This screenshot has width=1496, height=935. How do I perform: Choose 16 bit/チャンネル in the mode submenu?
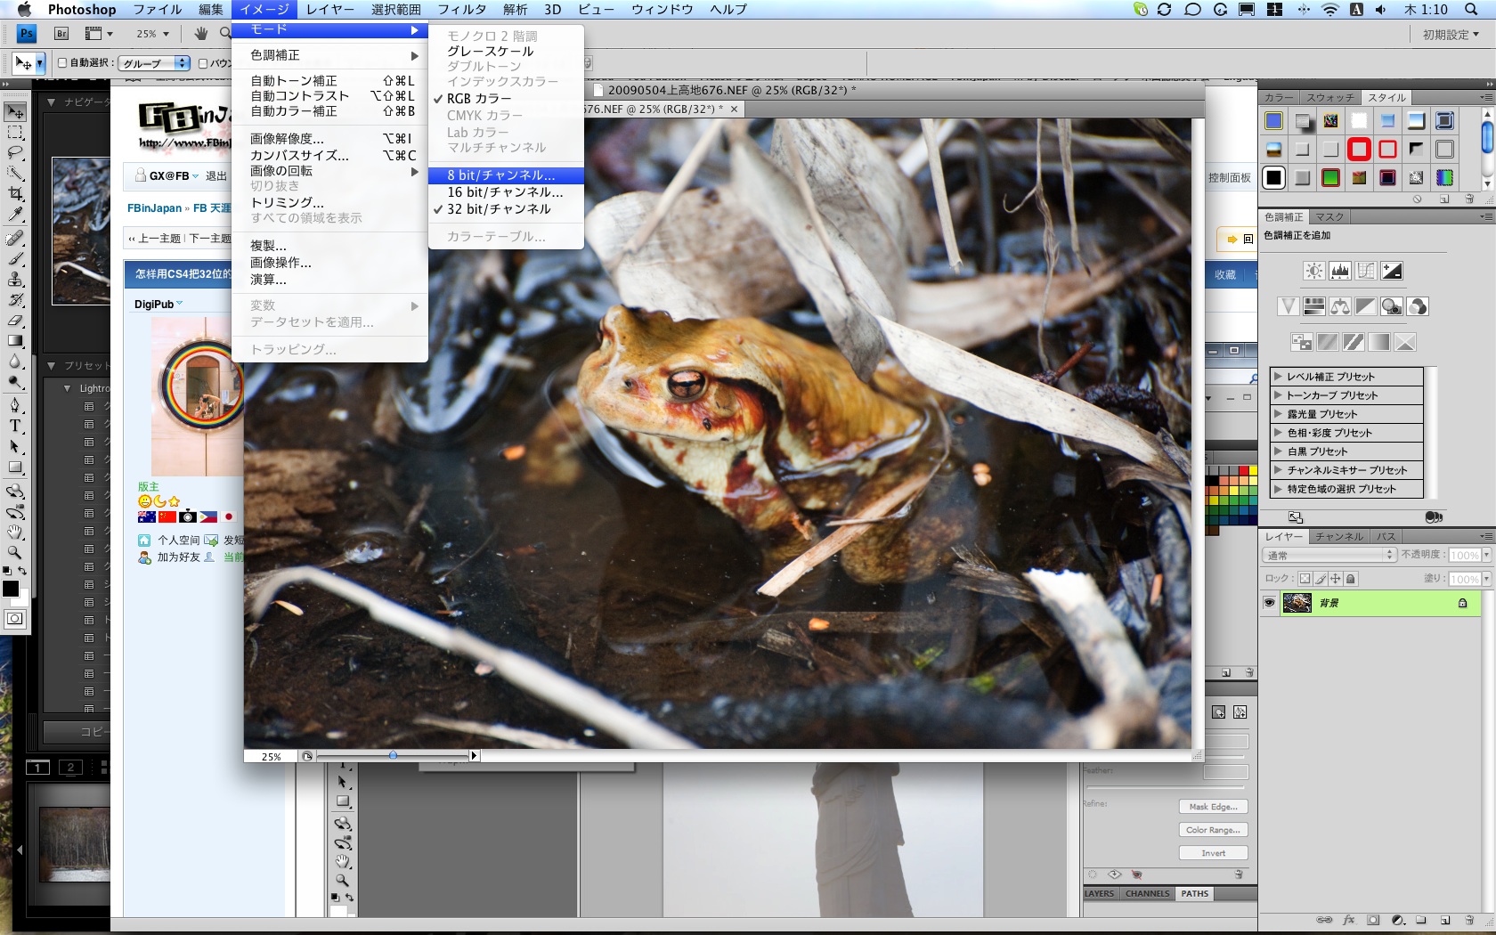pyautogui.click(x=506, y=192)
